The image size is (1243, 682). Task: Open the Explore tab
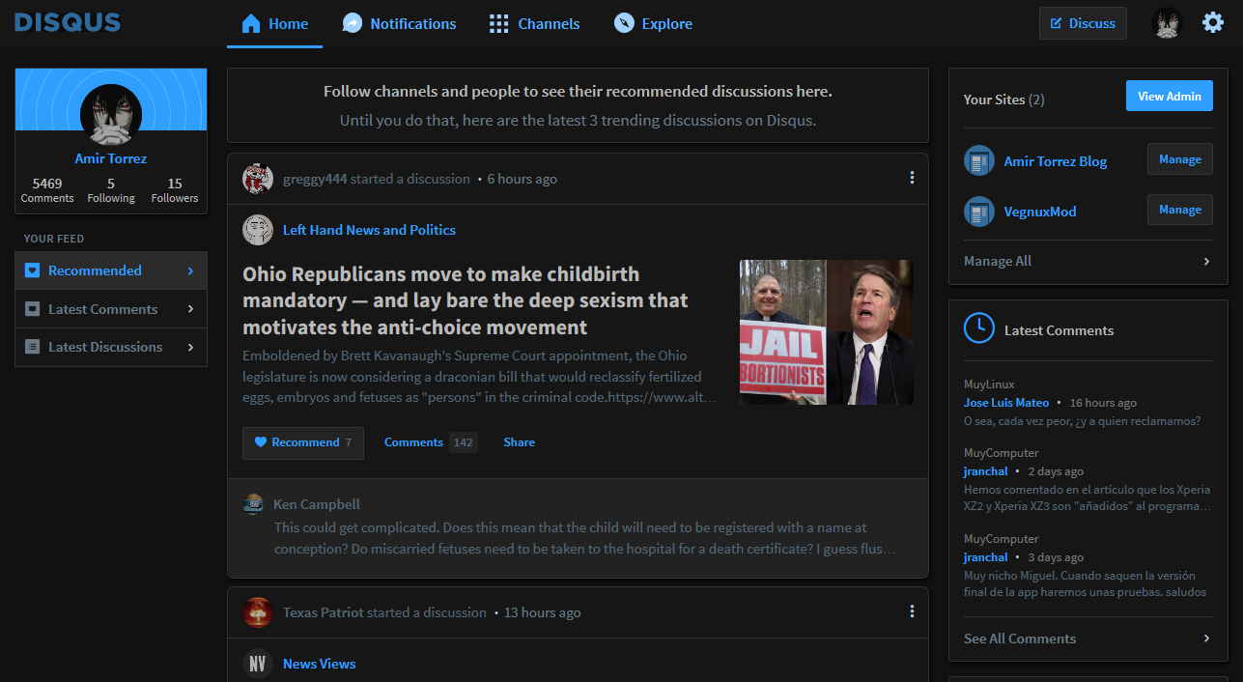653,24
